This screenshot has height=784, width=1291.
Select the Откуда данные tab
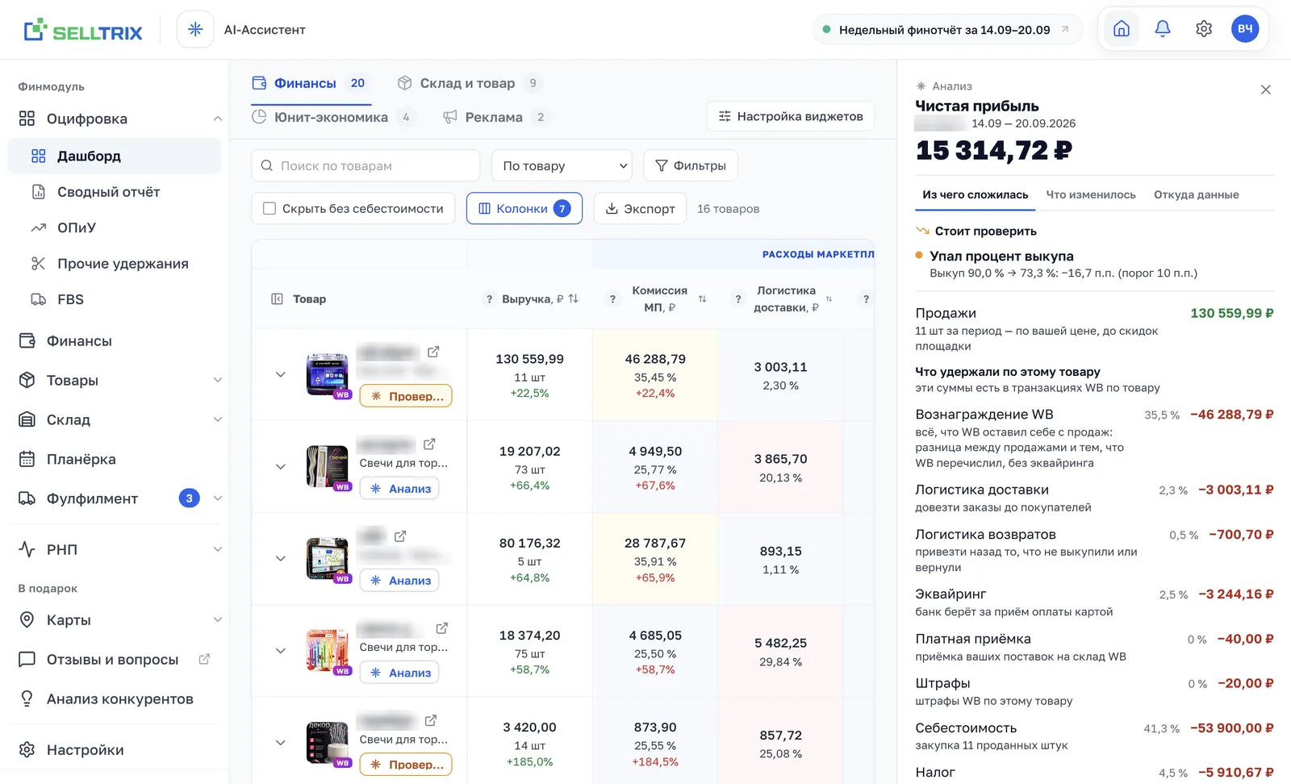point(1196,194)
